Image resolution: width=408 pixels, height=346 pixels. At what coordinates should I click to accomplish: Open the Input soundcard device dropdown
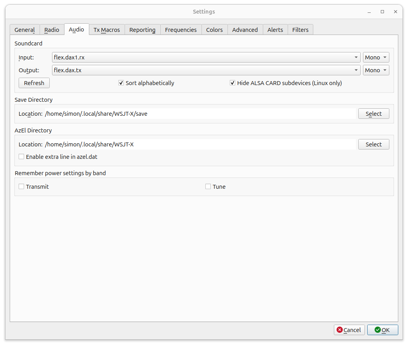tap(206, 57)
